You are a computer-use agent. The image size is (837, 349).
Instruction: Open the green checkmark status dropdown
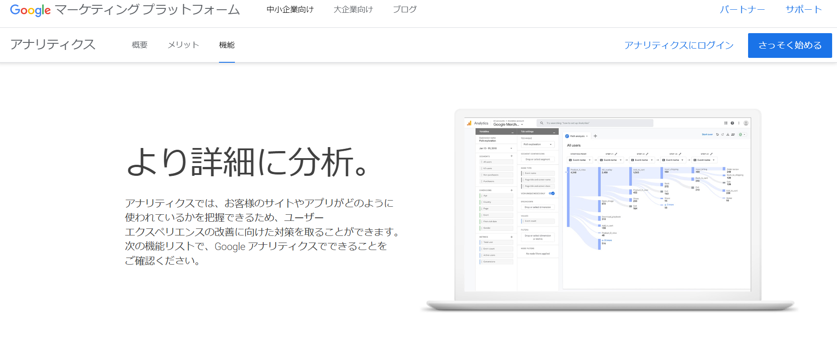pos(742,134)
